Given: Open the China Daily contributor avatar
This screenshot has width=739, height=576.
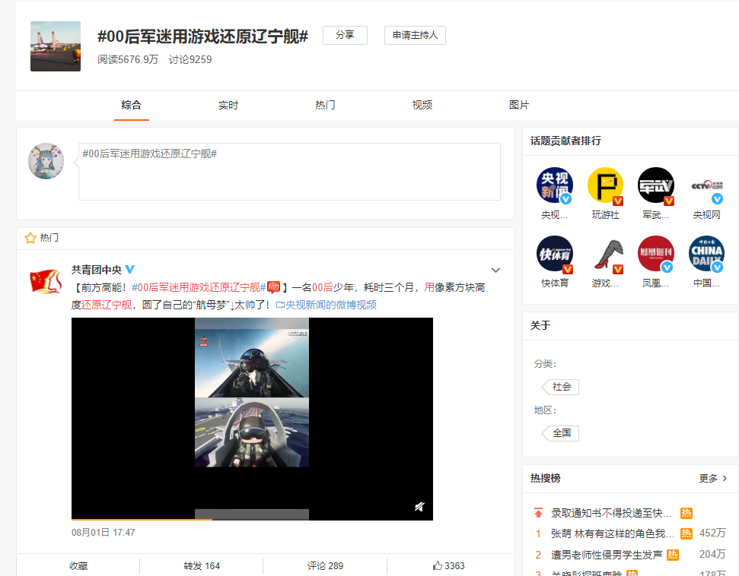Looking at the screenshot, I should click(706, 254).
